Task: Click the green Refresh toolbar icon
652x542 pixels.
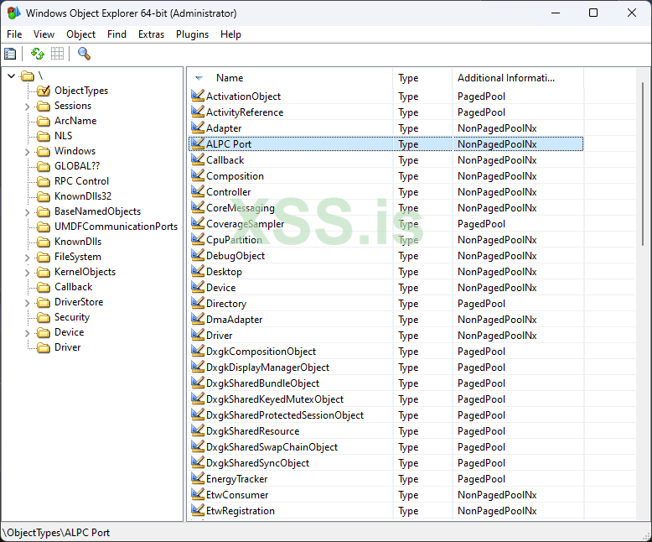Action: (38, 54)
